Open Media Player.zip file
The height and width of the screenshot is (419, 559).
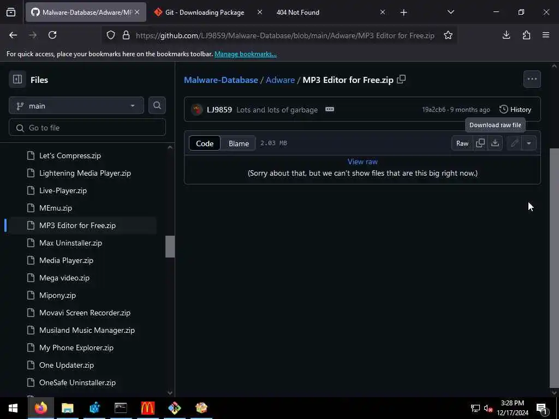coord(66,260)
